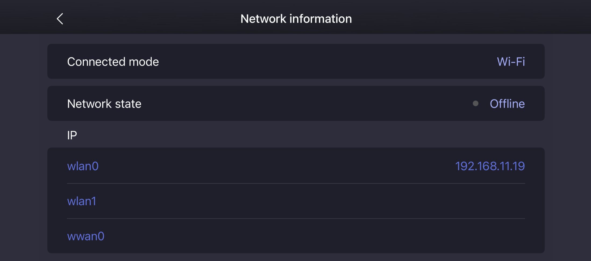Tap the Wi-Fi connected mode value
591x261 pixels.
tap(511, 62)
